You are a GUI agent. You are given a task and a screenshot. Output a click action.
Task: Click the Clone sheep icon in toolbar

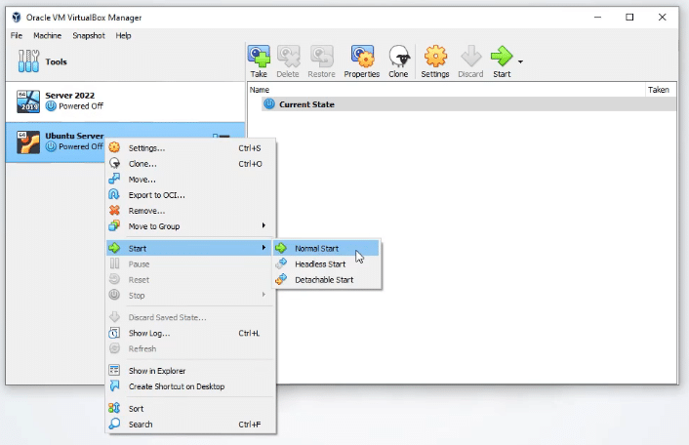pyautogui.click(x=398, y=61)
